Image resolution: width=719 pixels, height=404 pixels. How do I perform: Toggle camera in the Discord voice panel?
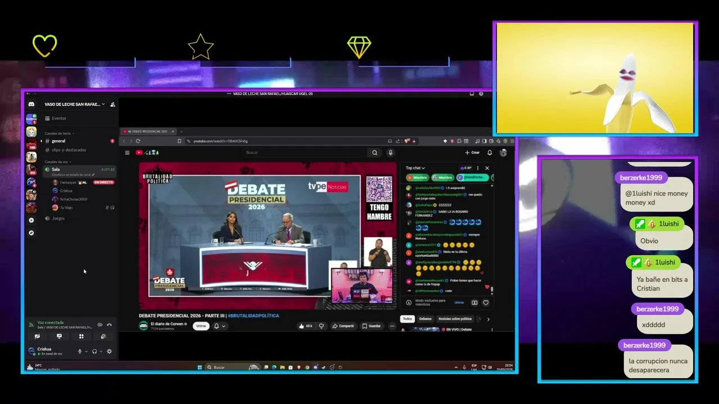tap(37, 336)
